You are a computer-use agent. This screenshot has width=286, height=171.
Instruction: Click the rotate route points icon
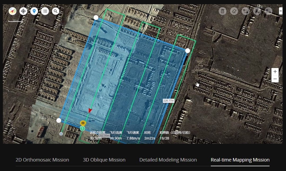268,11
